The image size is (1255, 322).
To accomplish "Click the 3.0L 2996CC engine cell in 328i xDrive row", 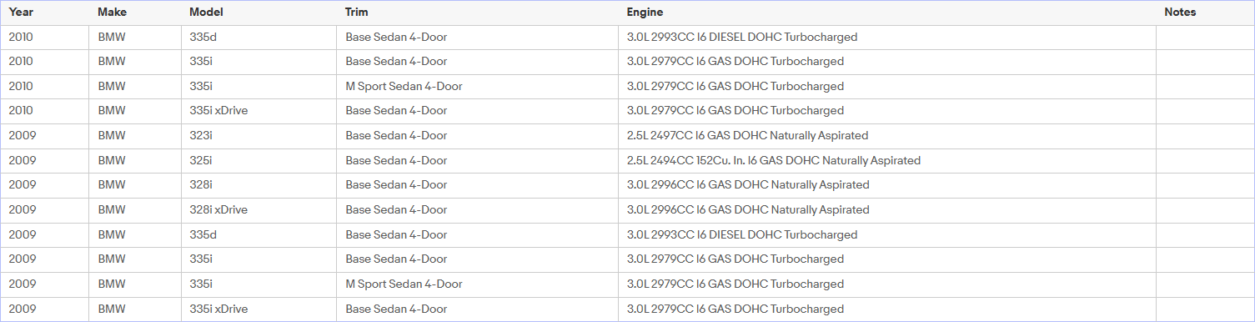I will pyautogui.click(x=886, y=209).
